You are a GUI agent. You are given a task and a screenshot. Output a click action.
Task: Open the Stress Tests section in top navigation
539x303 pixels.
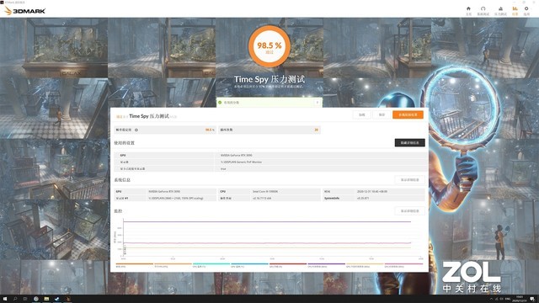pos(500,11)
